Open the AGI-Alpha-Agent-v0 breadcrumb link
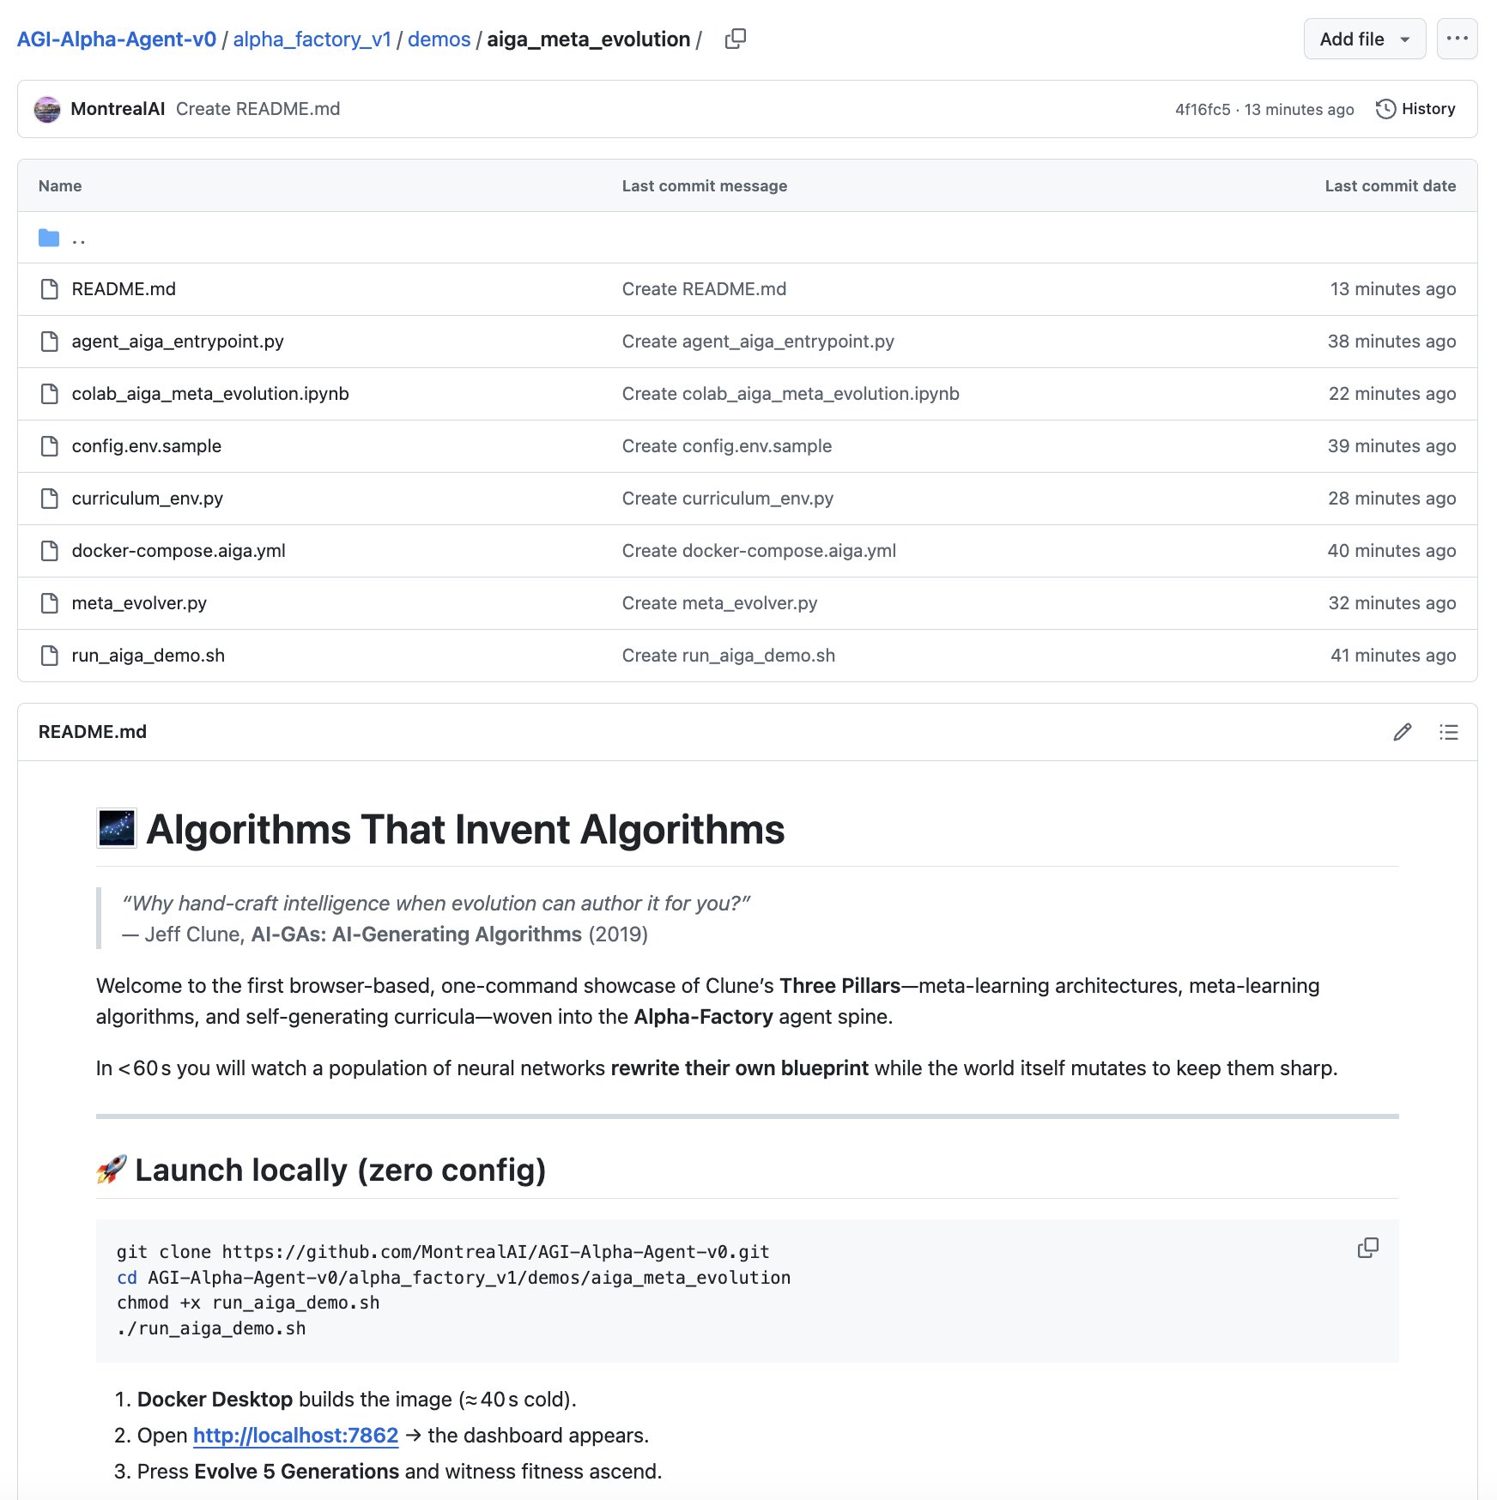This screenshot has width=1497, height=1500. click(x=117, y=39)
